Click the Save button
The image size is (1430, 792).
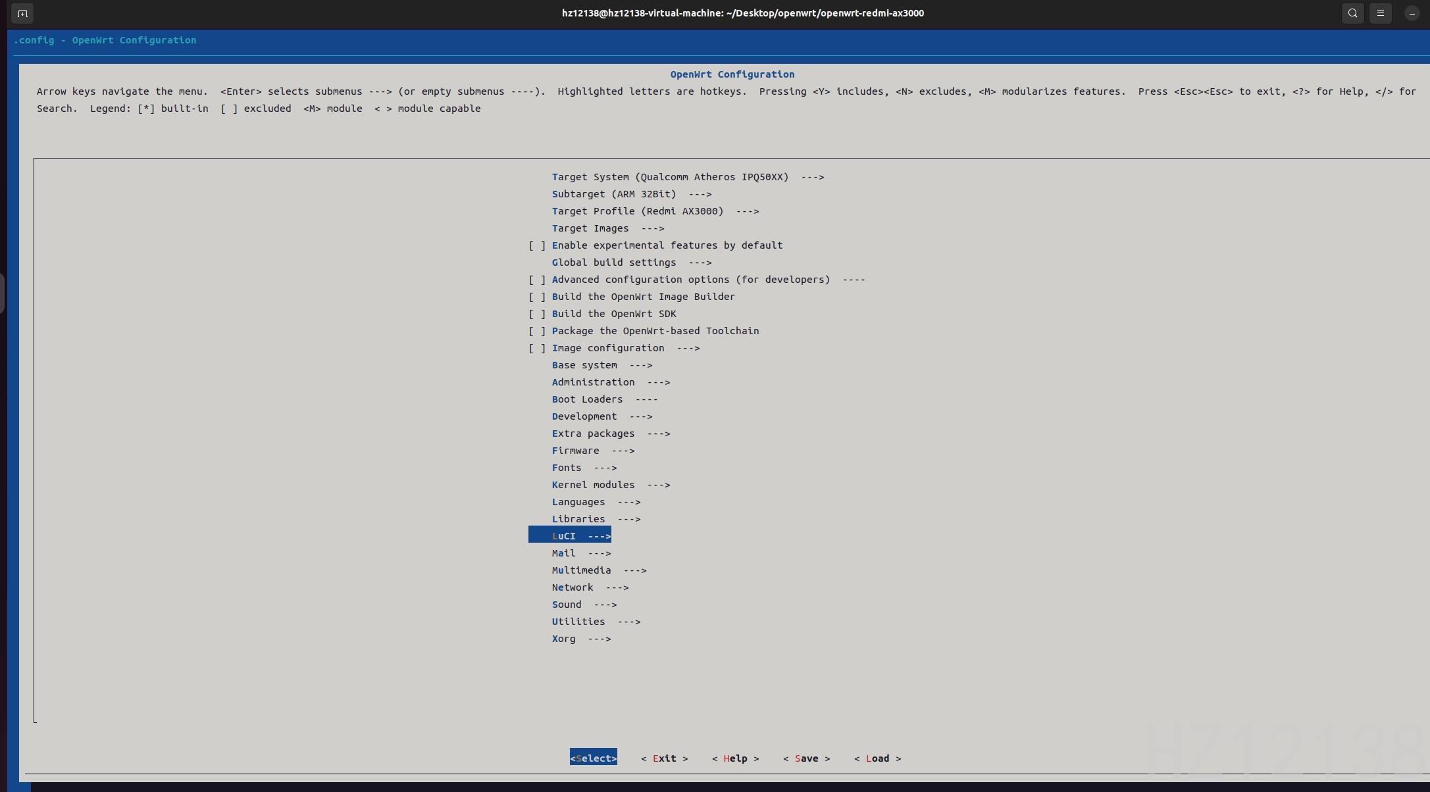[x=807, y=758]
